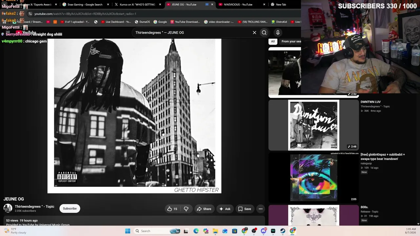Viewport: 420px width, 236px height.
Task: Open Task View on the taskbar
Action: point(186,231)
